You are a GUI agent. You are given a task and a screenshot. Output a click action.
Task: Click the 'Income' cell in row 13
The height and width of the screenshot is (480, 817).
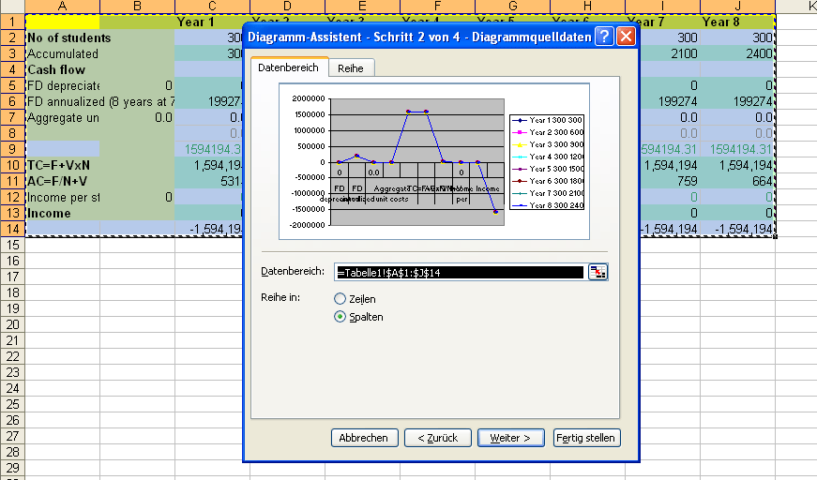tap(63, 214)
